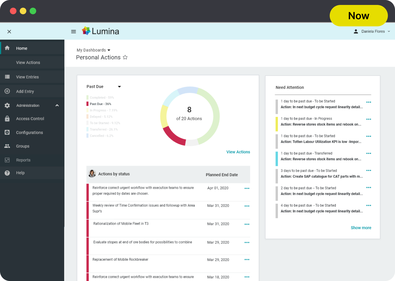Click the Add Entry plus icon
This screenshot has width=395, height=281.
[7, 91]
